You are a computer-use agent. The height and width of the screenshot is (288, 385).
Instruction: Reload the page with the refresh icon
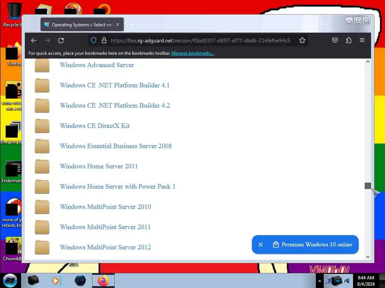tap(61, 40)
